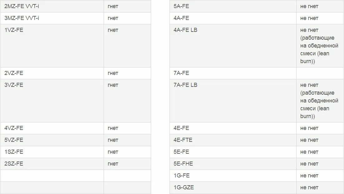
Task: Select the 4E-FTE table entry
Action: click(x=183, y=140)
